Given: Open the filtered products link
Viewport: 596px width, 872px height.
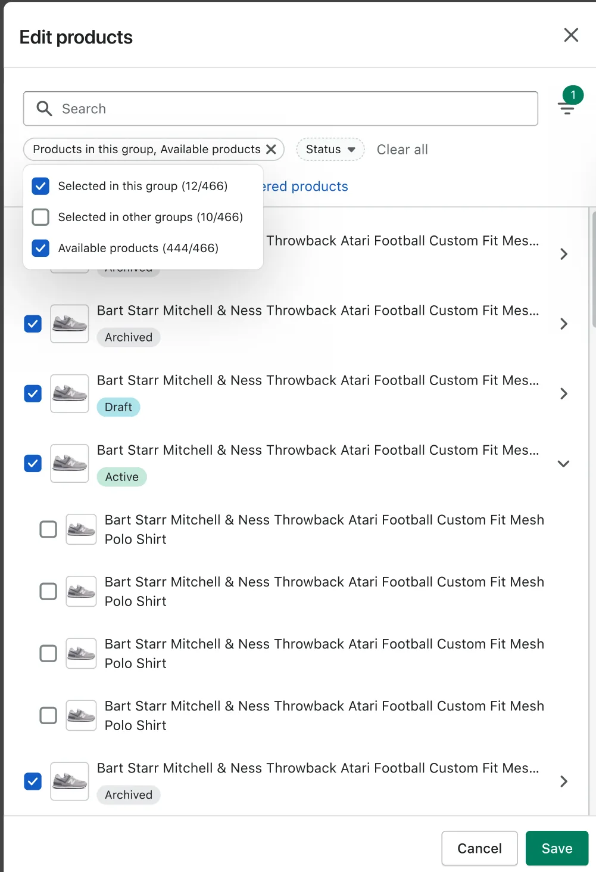Looking at the screenshot, I should 305,187.
